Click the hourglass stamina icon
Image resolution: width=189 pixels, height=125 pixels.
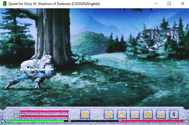click(16, 112)
